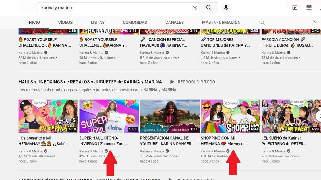The image size is (321, 180).
Task: Open PRESENTACION CANAL DE YOUTUBE title
Action: [166, 141]
